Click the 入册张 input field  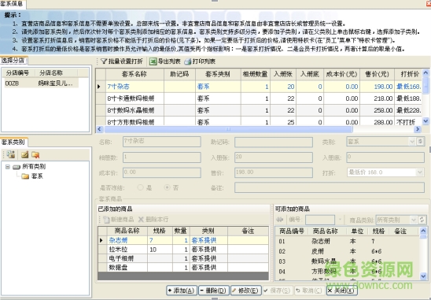pyautogui.click(x=274, y=157)
